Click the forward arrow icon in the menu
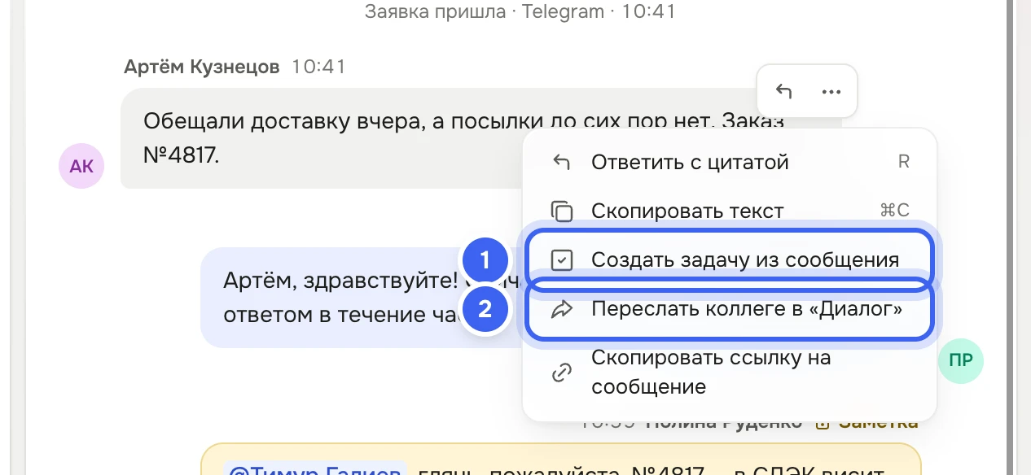1031x475 pixels. 562,309
